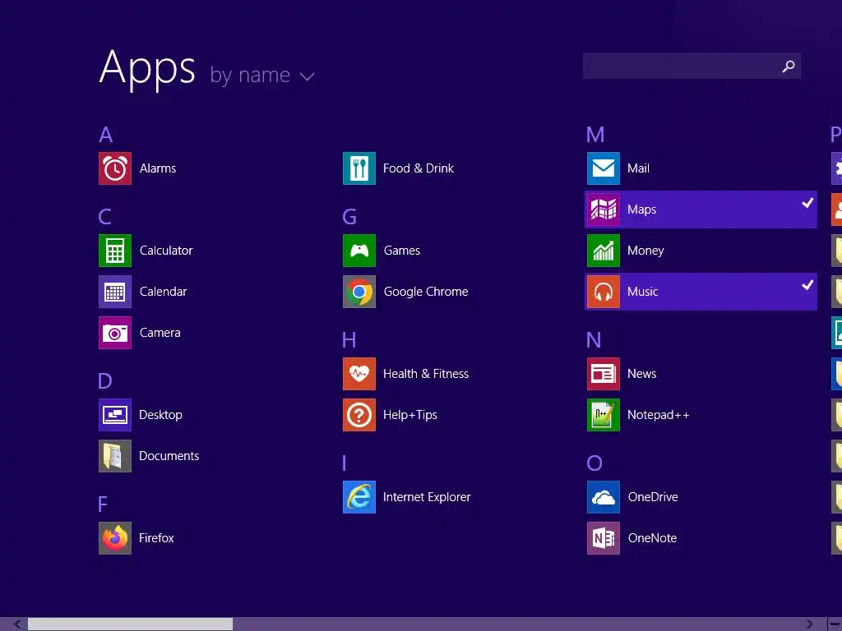Click the 'Notepad++' label text
Viewport: 842px width, 631px height.
point(659,415)
